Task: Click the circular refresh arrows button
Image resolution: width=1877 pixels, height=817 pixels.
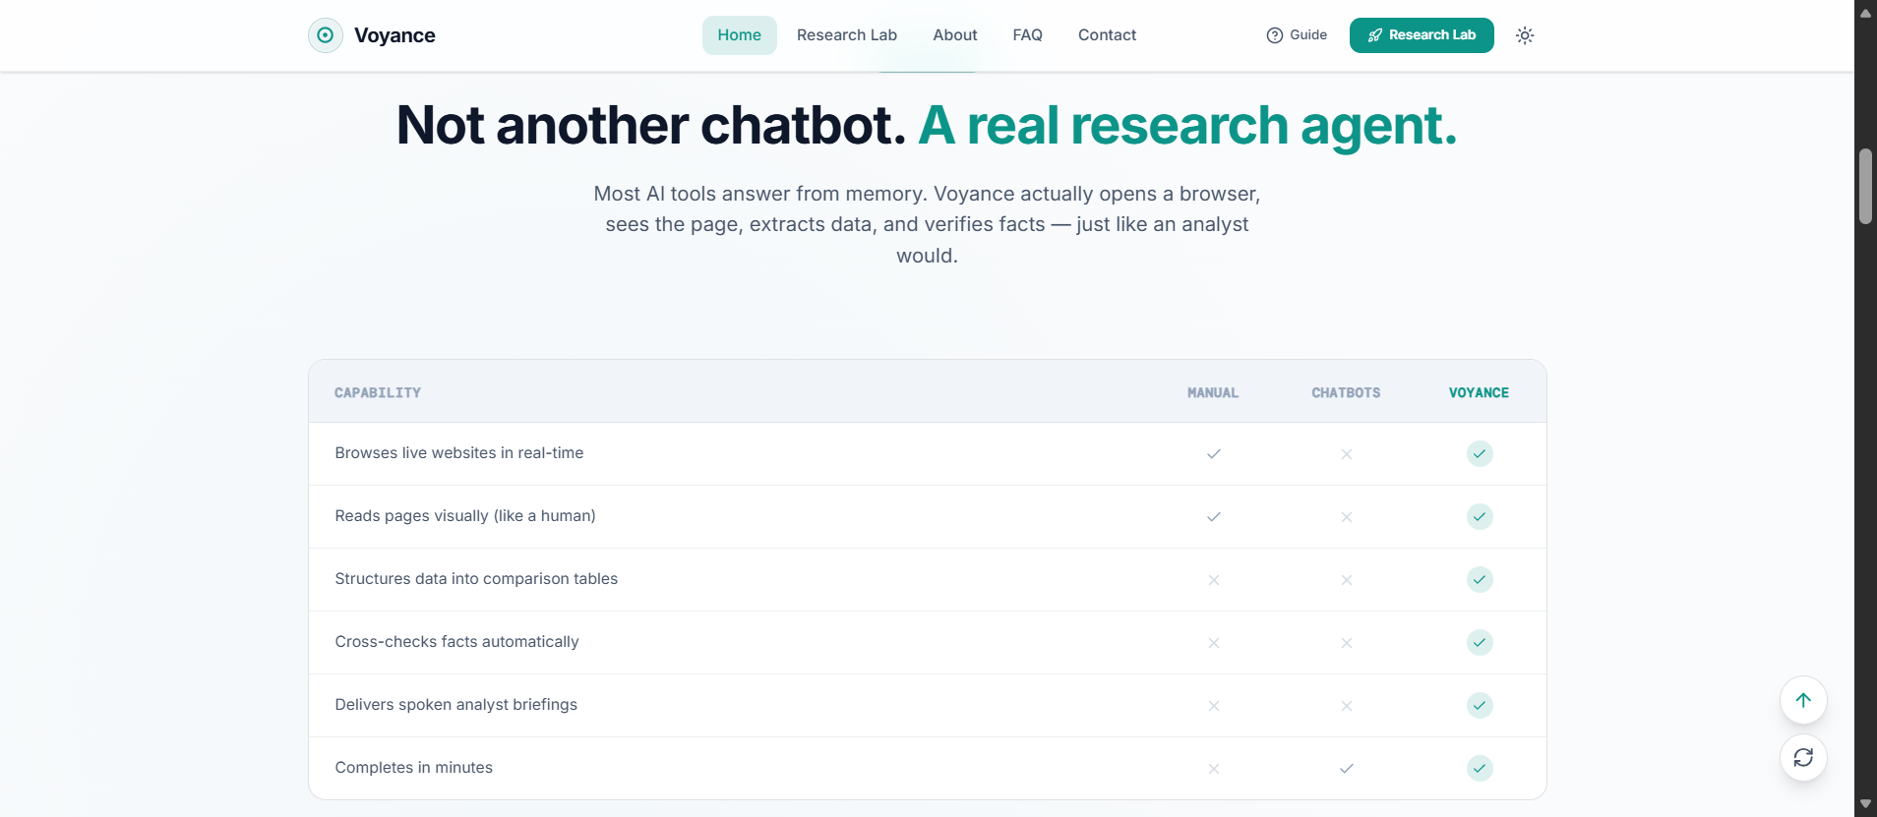Action: 1803,757
